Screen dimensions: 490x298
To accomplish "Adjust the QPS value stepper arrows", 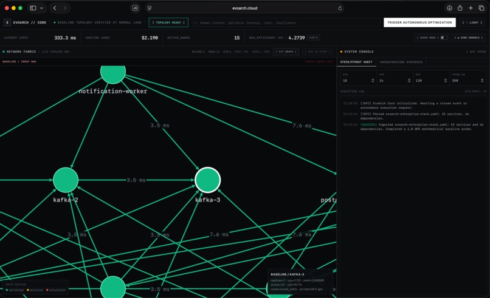I will coord(446,81).
